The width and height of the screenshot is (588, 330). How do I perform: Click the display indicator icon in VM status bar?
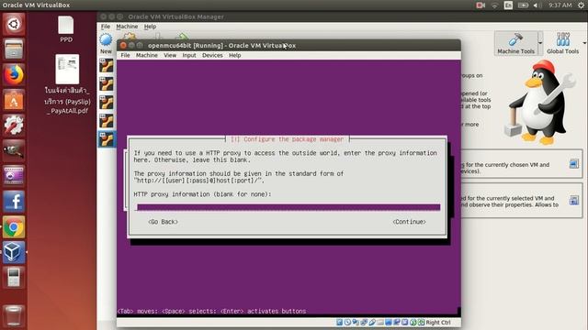pos(389,322)
